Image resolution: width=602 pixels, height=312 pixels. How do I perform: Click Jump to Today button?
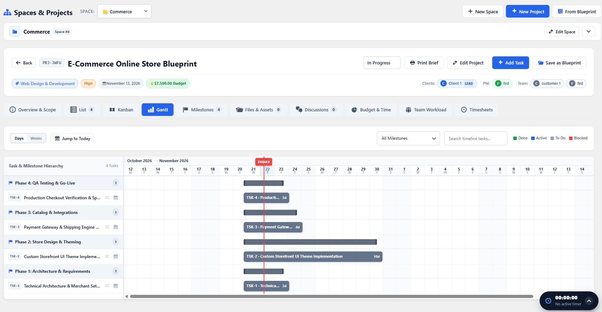point(72,138)
